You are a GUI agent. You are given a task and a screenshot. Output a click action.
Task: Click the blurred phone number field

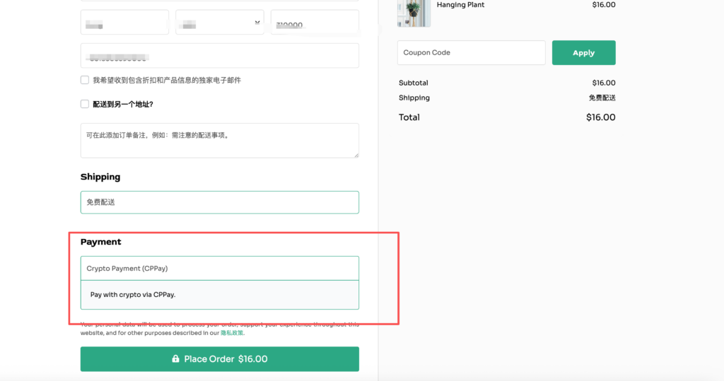point(219,56)
